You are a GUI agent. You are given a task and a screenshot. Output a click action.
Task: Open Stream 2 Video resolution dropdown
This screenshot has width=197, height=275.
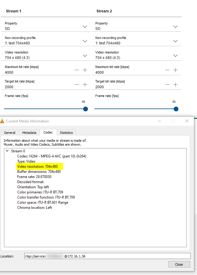175,56
